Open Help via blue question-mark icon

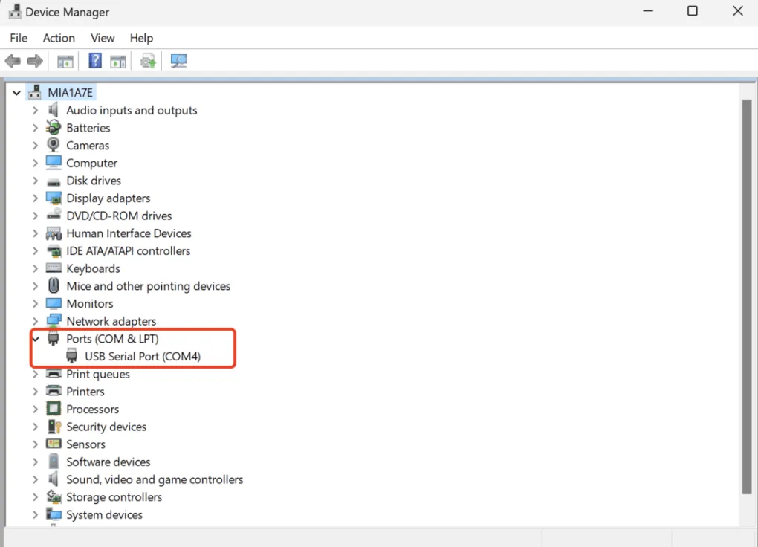(x=95, y=60)
